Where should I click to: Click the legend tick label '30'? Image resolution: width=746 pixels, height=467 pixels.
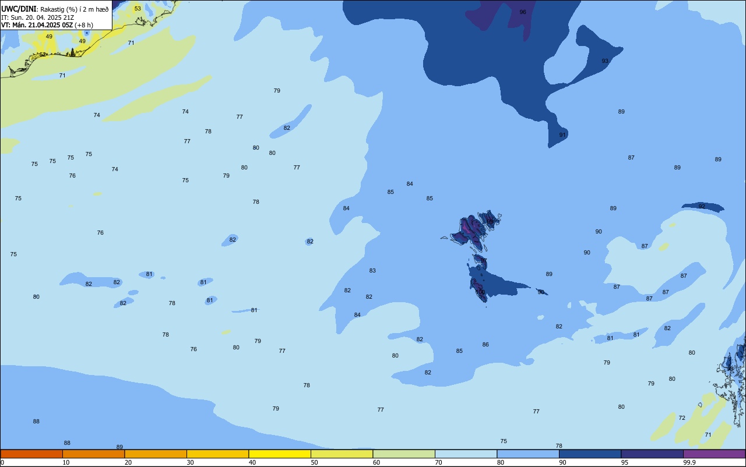[x=190, y=462]
